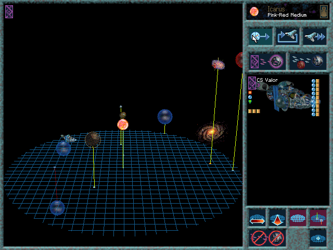Viewport: 333px width, 250px height.
Task: Click the green funnel drive icon on CS Valor
Action: pyautogui.click(x=250, y=102)
